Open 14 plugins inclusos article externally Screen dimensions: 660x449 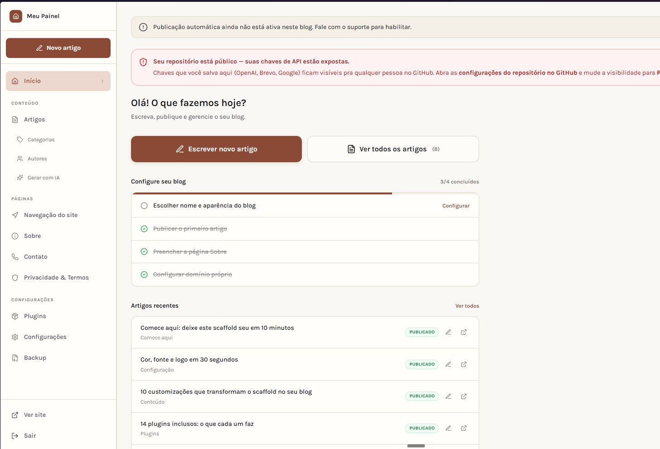464,428
